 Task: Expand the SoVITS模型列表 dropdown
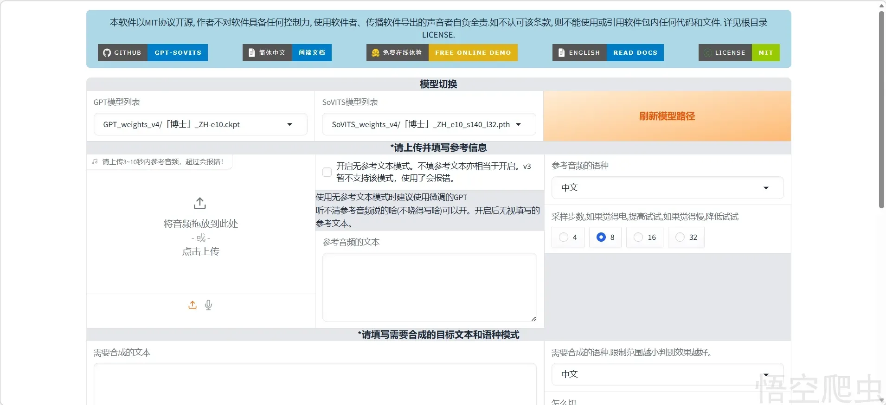click(x=429, y=124)
